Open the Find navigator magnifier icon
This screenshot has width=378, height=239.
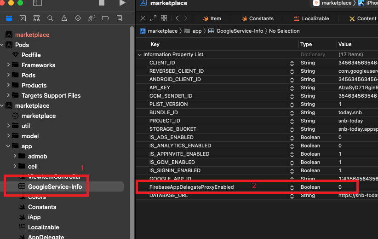click(50, 18)
